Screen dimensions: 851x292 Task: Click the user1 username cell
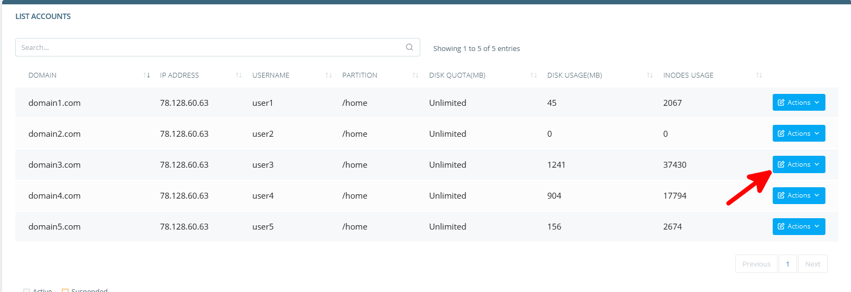(263, 103)
